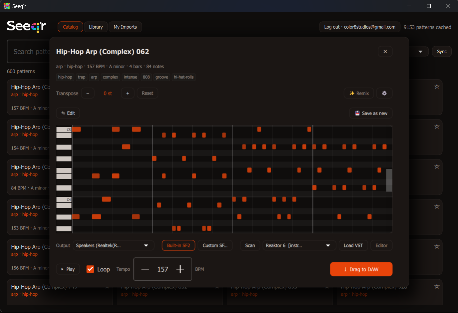
Task: Click the trap tag chip
Action: [x=82, y=77]
